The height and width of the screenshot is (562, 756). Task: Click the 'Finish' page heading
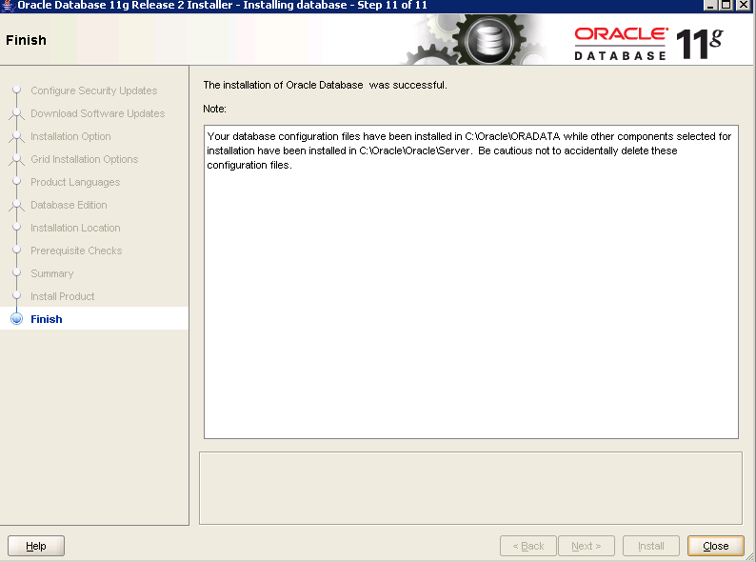point(26,40)
